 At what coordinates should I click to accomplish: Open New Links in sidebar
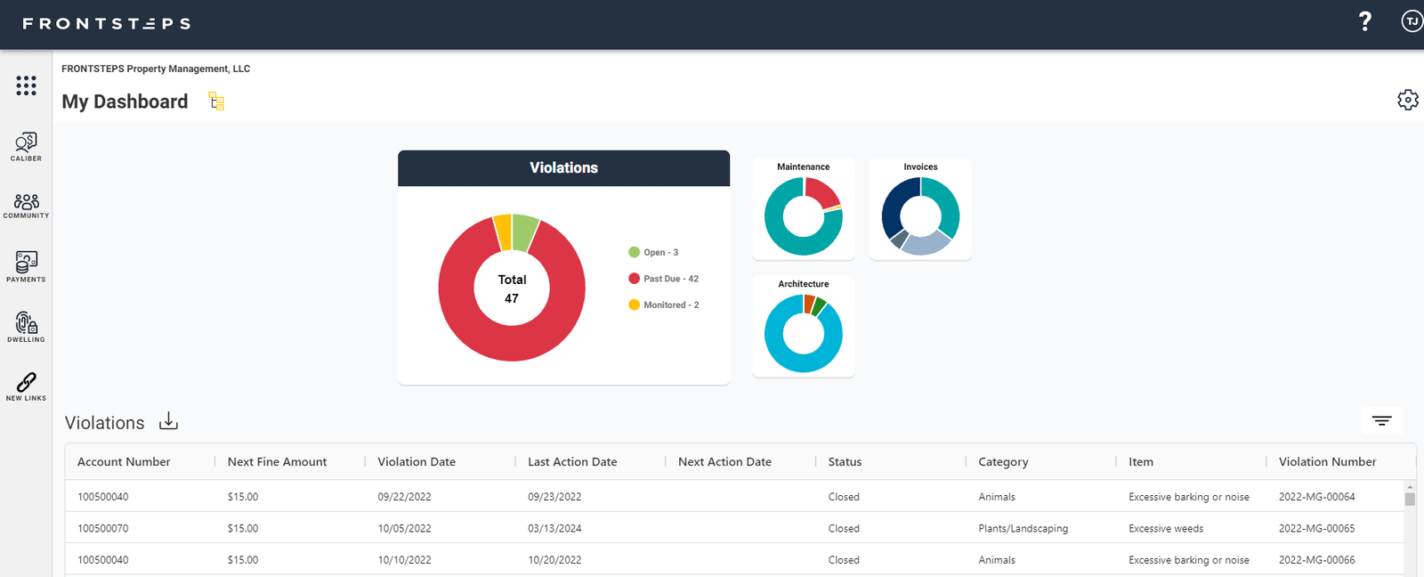(26, 387)
